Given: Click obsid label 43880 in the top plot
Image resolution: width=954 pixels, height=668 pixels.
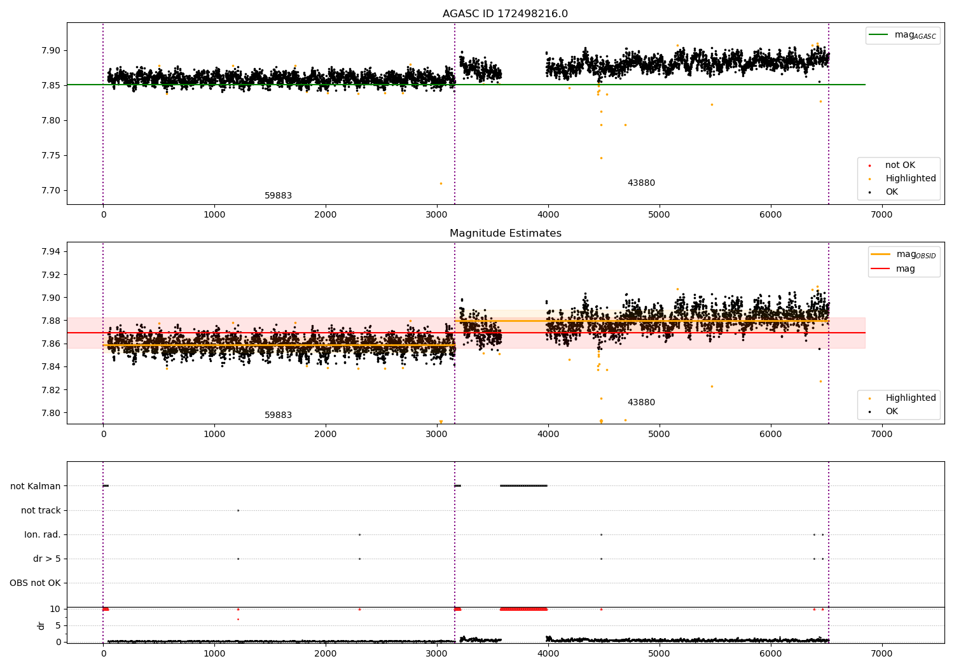Looking at the screenshot, I should point(641,183).
